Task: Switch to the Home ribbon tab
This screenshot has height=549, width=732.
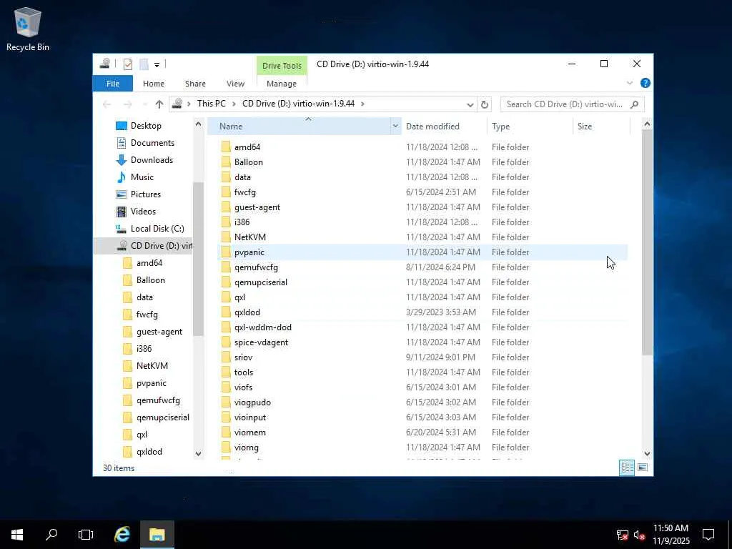Action: tap(154, 84)
